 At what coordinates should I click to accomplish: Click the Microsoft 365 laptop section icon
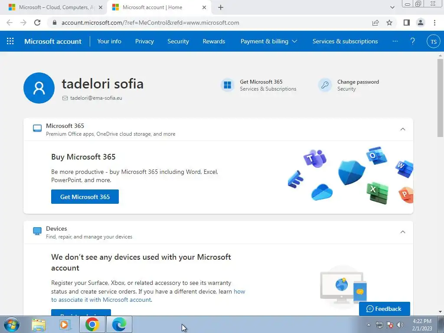[x=37, y=128]
